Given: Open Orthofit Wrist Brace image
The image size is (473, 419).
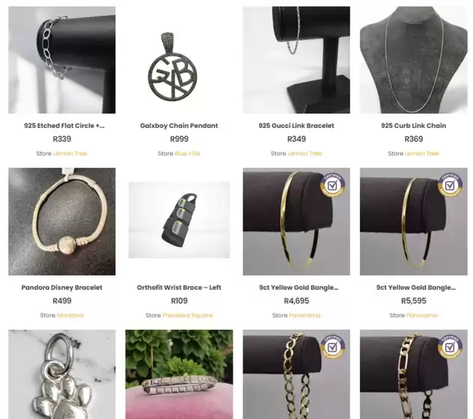Looking at the screenshot, I should coord(179,220).
